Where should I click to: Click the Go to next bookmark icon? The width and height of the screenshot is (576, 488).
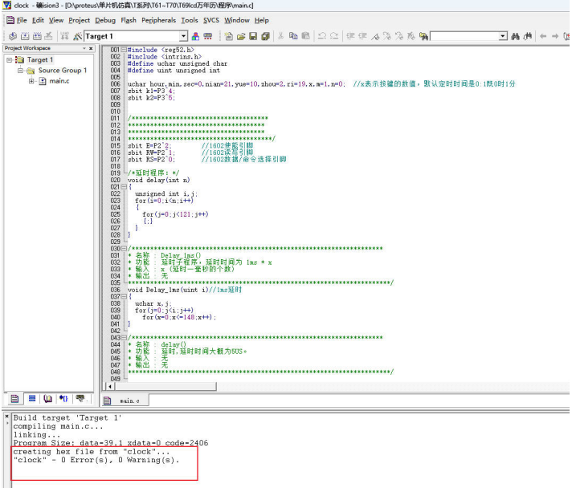click(387, 36)
